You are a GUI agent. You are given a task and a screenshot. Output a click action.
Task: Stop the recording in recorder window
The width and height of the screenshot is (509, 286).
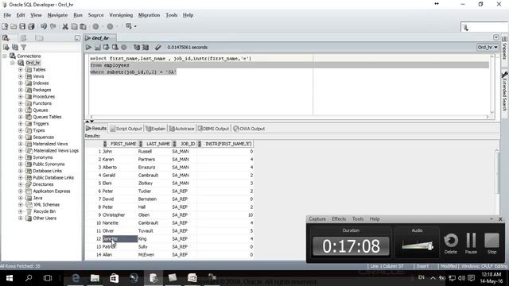point(492,244)
